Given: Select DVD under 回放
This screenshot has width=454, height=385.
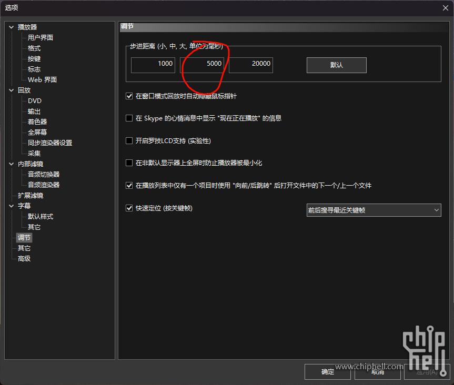Looking at the screenshot, I should pos(35,101).
